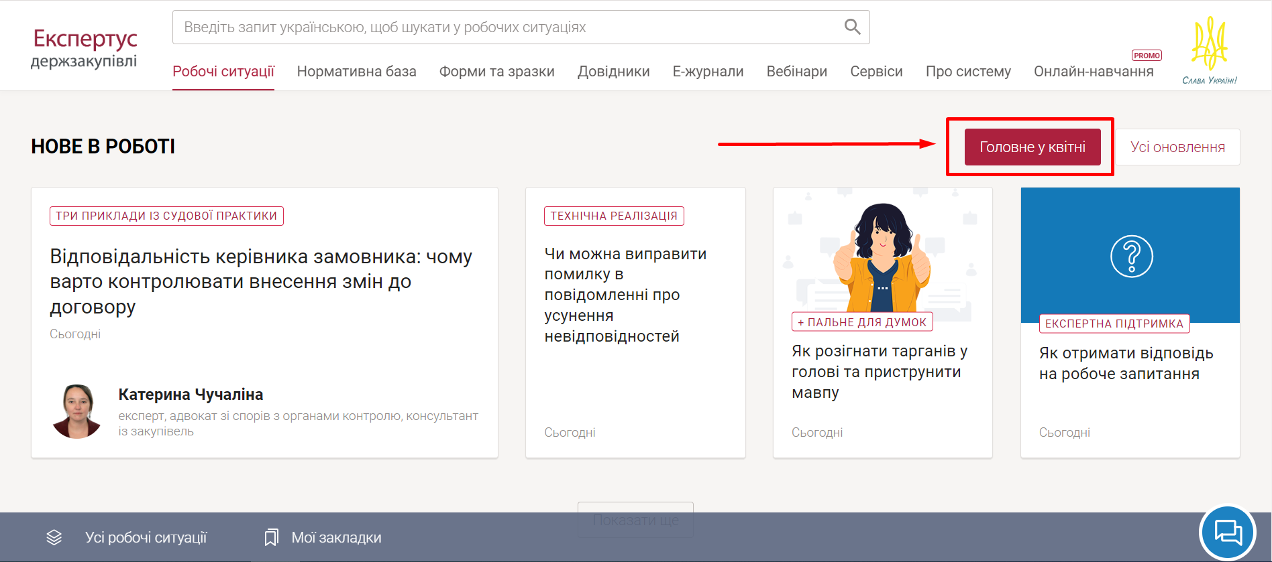Click the search query input field

(x=503, y=27)
